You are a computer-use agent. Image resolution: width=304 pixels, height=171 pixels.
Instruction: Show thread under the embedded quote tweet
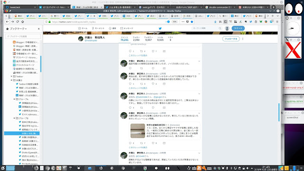pyautogui.click(x=138, y=147)
